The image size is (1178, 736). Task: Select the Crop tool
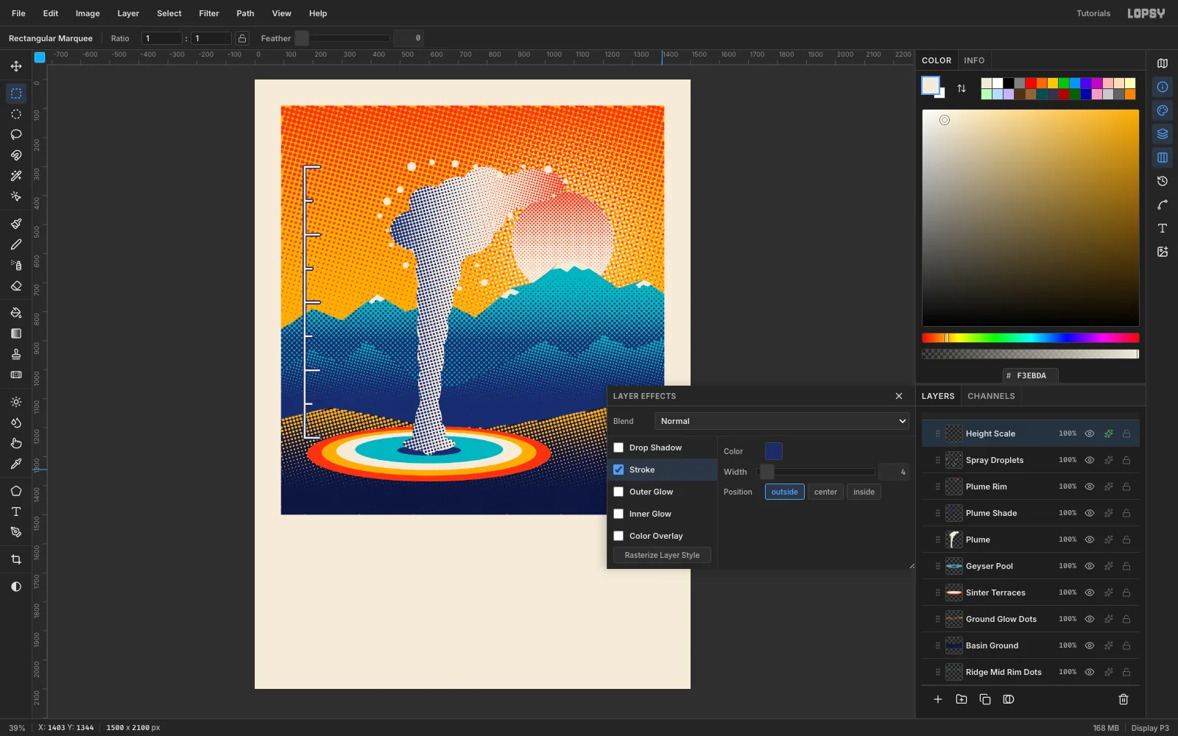pos(16,559)
